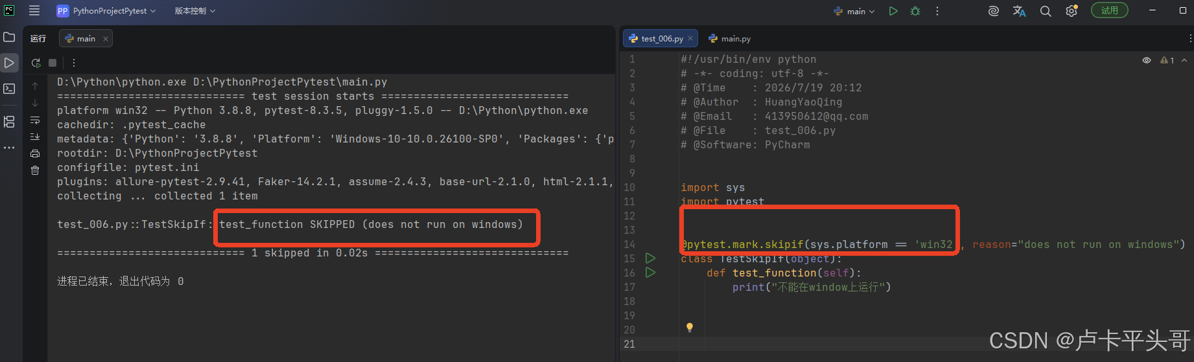The image size is (1194, 362).
Task: Click 'cachedir: .pytest_cache' console line
Action: (132, 125)
